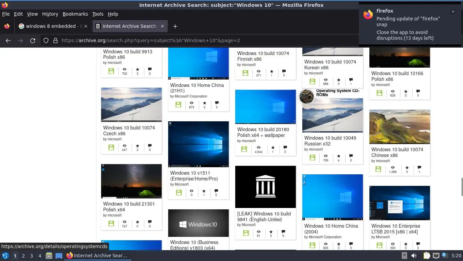
Task: Click the clipboard tray icon
Action: (x=427, y=256)
